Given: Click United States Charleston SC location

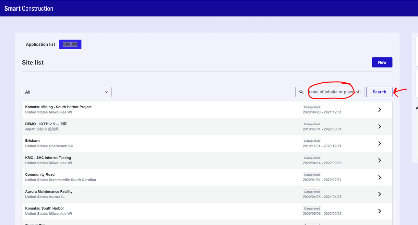Looking at the screenshot, I should pyautogui.click(x=49, y=146).
